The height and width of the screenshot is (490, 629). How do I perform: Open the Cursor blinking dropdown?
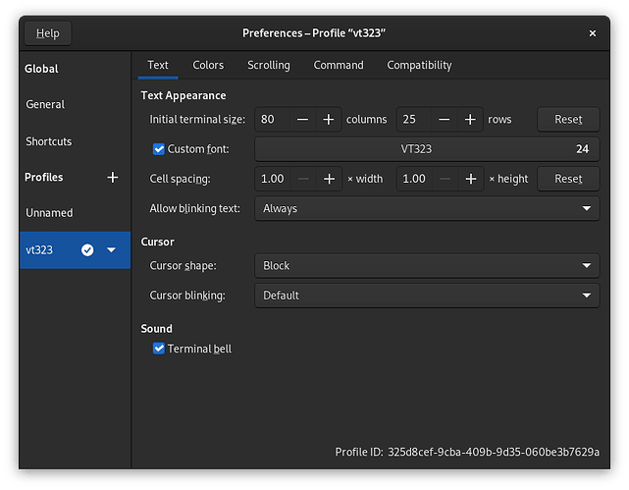point(427,296)
